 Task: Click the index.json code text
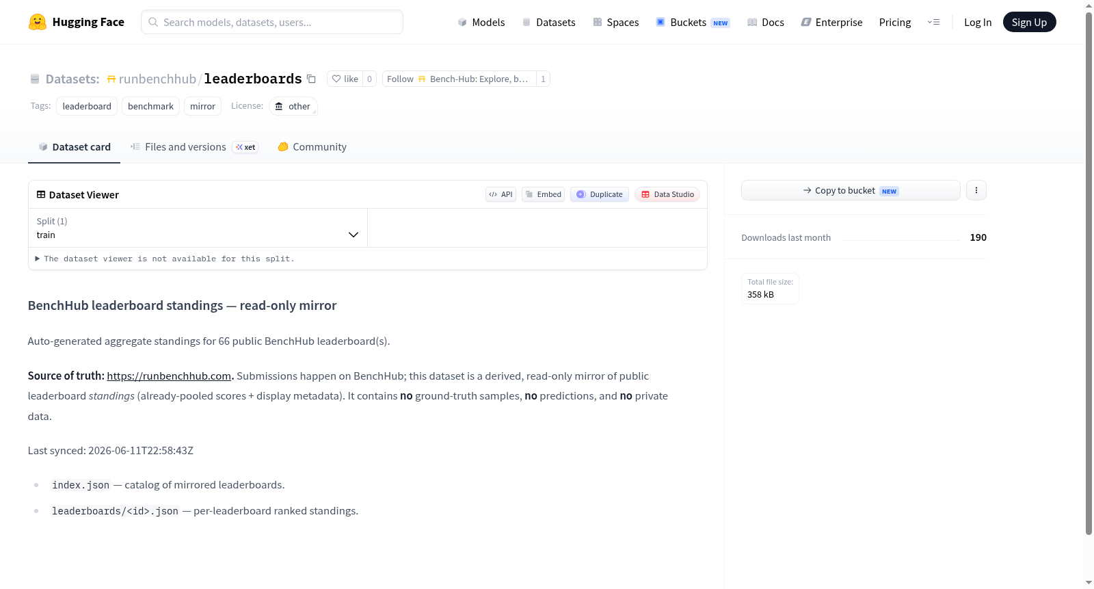(x=81, y=485)
